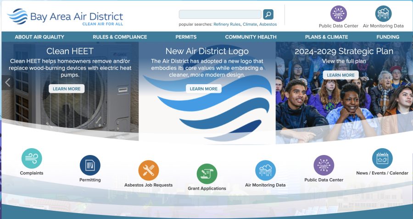Open the green Grant Applications icon
413x219 pixels.
[x=207, y=174]
